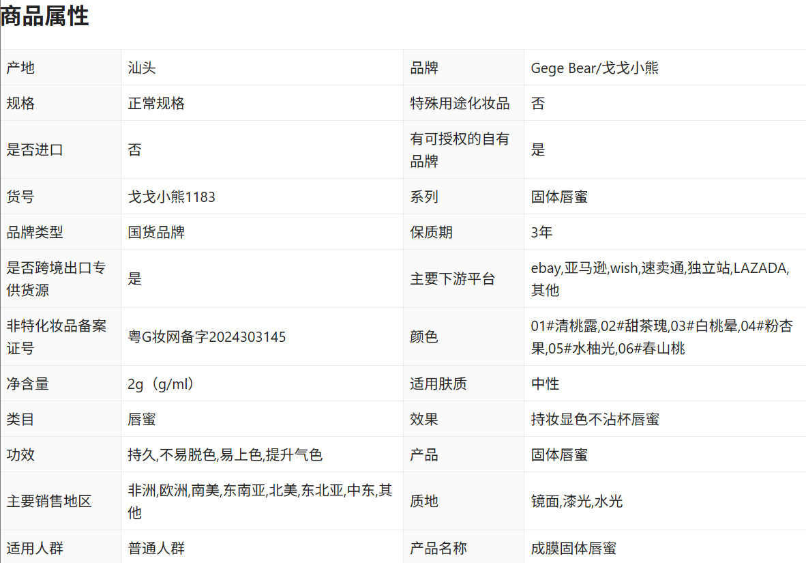The image size is (806, 563).
Task: Click the 适用肤质 value 中性
Action: (545, 384)
